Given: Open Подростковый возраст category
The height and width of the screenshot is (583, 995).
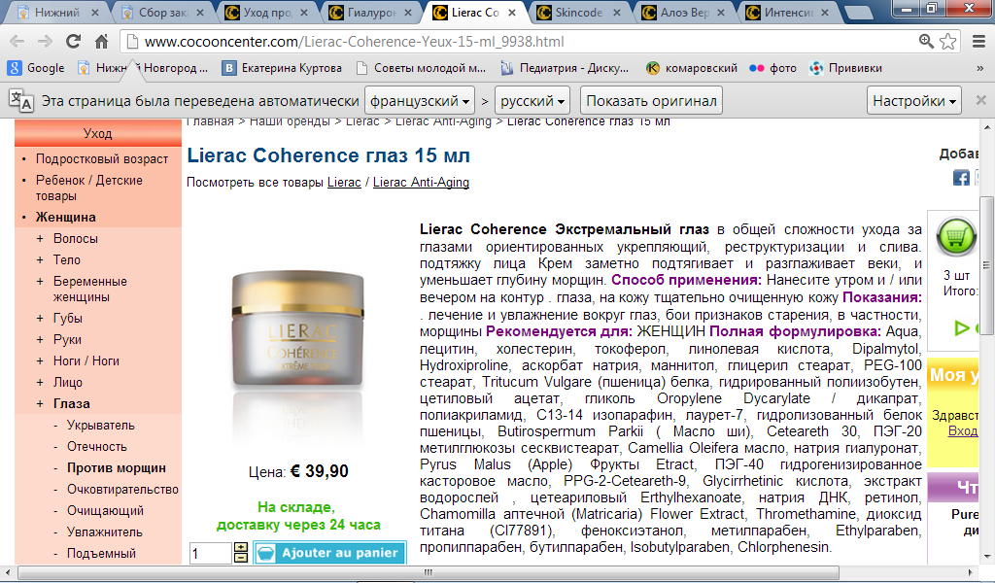Looking at the screenshot, I should click(101, 158).
